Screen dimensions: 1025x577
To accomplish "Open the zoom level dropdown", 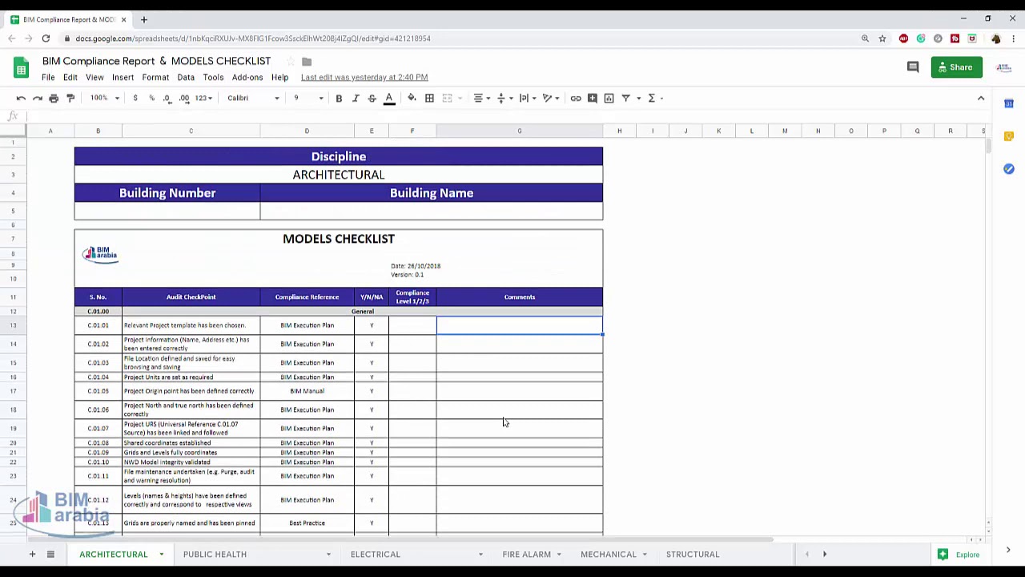I will point(104,98).
